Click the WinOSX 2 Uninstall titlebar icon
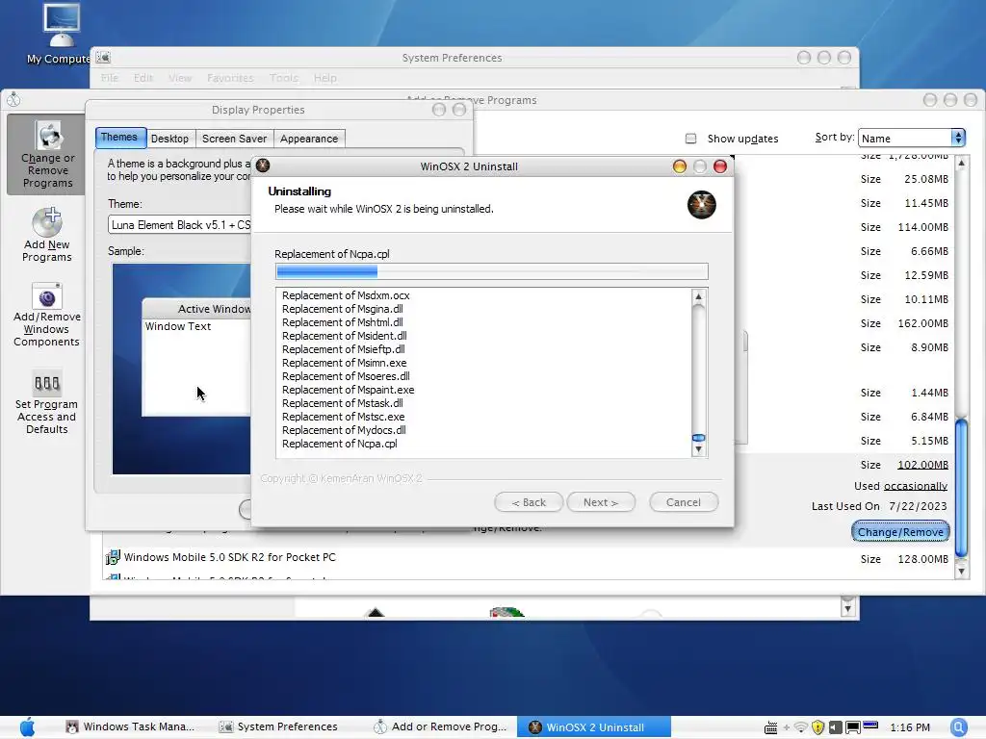The image size is (986, 739). [x=263, y=166]
